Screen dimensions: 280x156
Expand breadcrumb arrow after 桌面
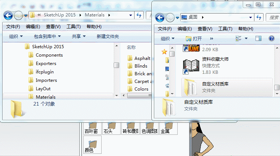tap(203, 17)
